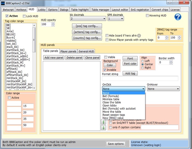Viewport: 192px width, 149px height.
Task: Increase RNG To value stepper
Action: tap(179, 37)
